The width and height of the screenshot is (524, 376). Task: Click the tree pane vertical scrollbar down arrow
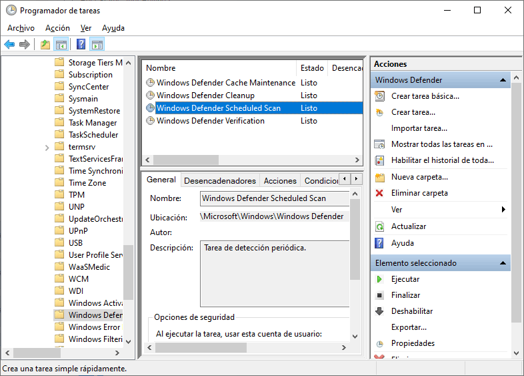click(129, 341)
